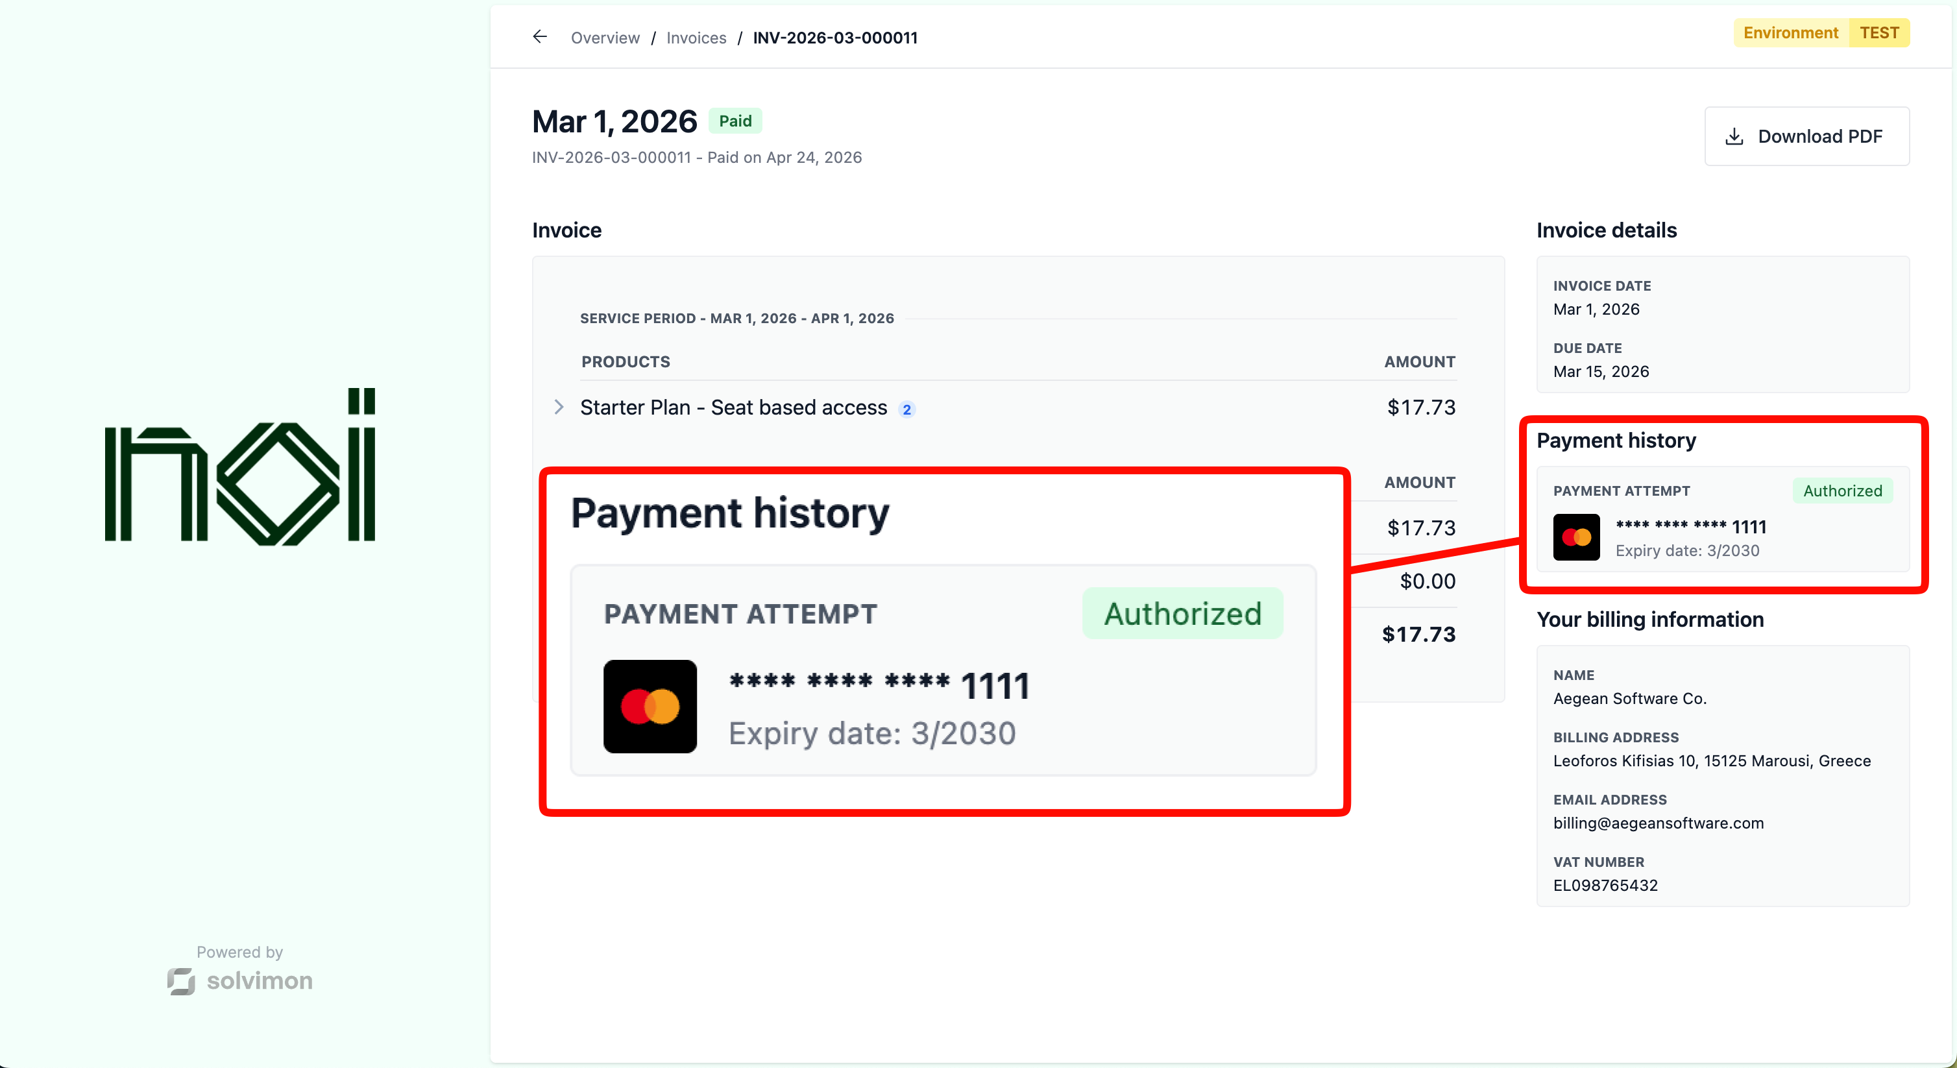Click the solvimon logo icon
Image resolution: width=1957 pixels, height=1068 pixels.
click(181, 980)
